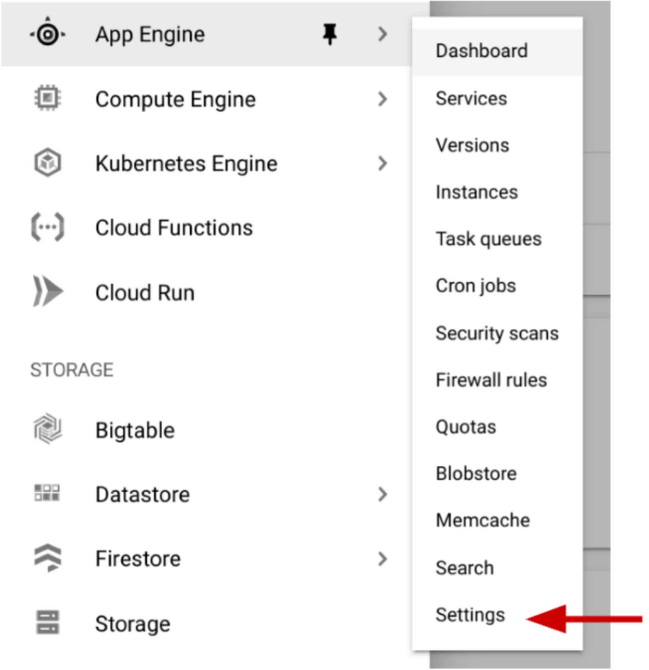Expand the Datastore submenu chevron
This screenshot has width=649, height=670.
[x=382, y=494]
